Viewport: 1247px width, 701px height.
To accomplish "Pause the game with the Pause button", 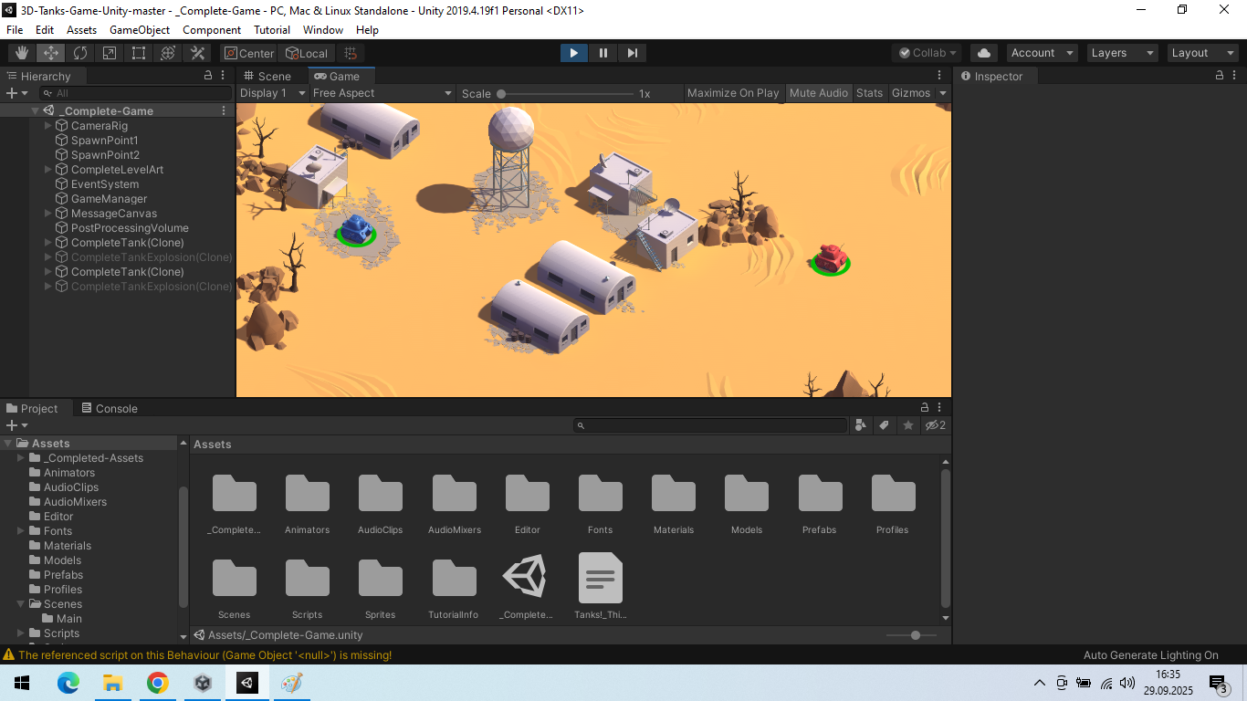I will coord(603,53).
